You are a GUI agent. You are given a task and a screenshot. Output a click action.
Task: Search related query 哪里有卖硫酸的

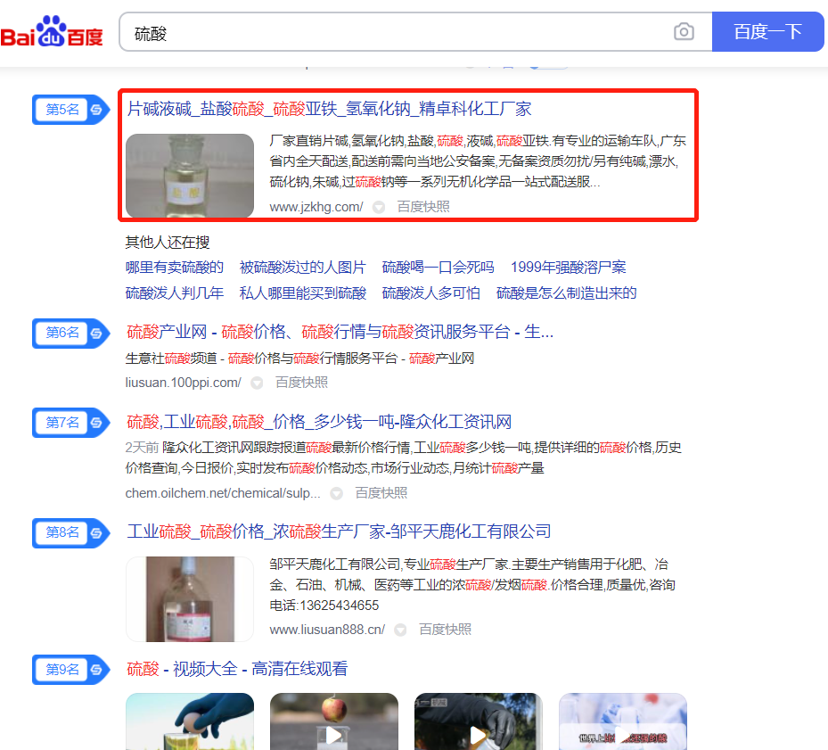click(x=175, y=268)
